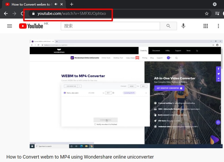Open the media control icon in toolbar
The height and width of the screenshot is (162, 224).
pos(217,14)
